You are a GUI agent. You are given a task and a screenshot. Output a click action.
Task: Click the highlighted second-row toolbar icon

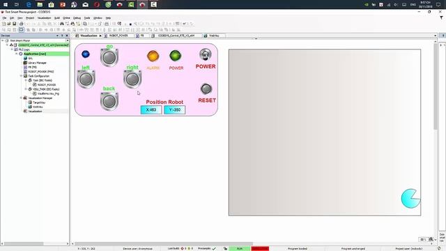[22, 29]
